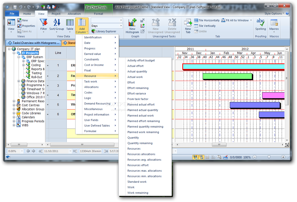
Task: Select Code Libraries in the tree
Action: [x=31, y=113]
